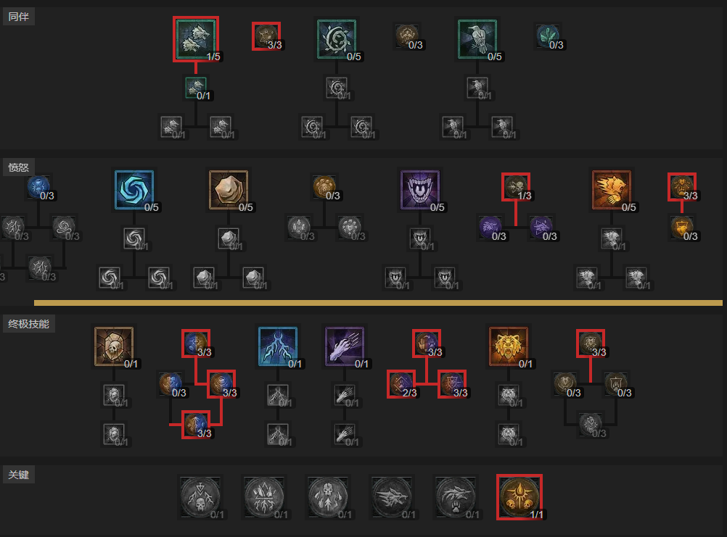Select the golden bear Grizzly Rage ultimate
727x537 pixels.
click(509, 346)
